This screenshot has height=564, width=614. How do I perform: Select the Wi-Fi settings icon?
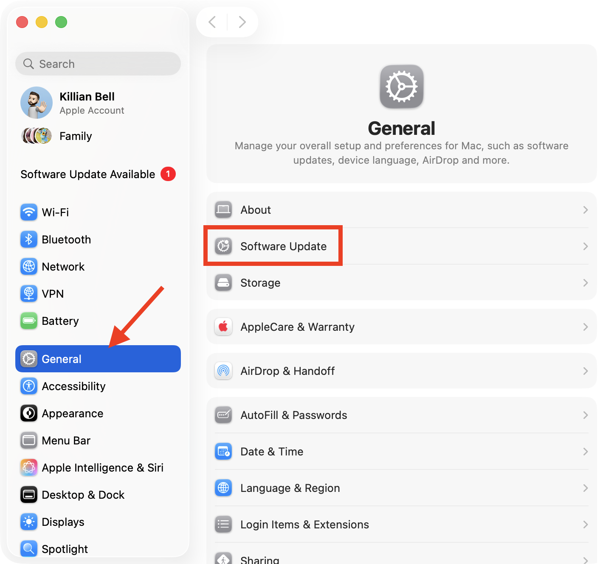pos(28,212)
